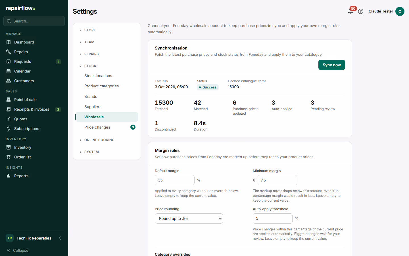Viewport: 409px width, 256px height.
Task: Open the user avatar C menu
Action: pyautogui.click(x=400, y=11)
